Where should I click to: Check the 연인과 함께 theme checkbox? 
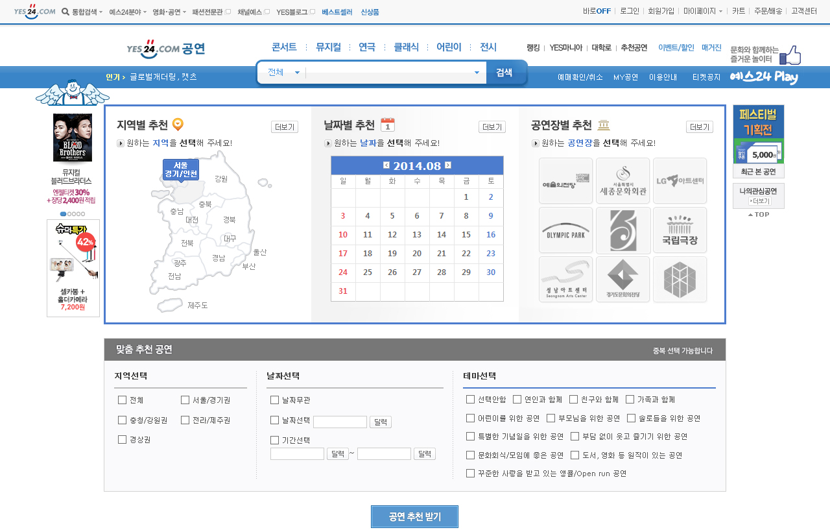517,399
